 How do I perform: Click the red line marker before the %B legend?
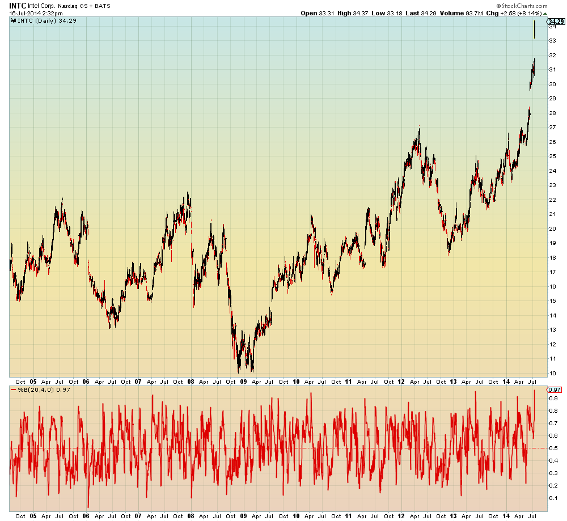(14, 389)
